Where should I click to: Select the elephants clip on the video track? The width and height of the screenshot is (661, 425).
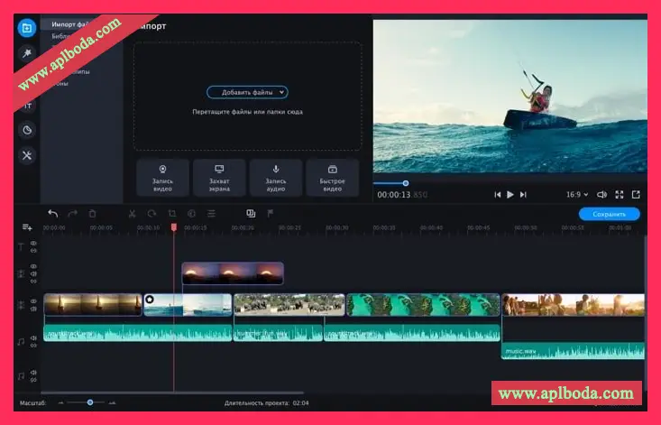(289, 304)
